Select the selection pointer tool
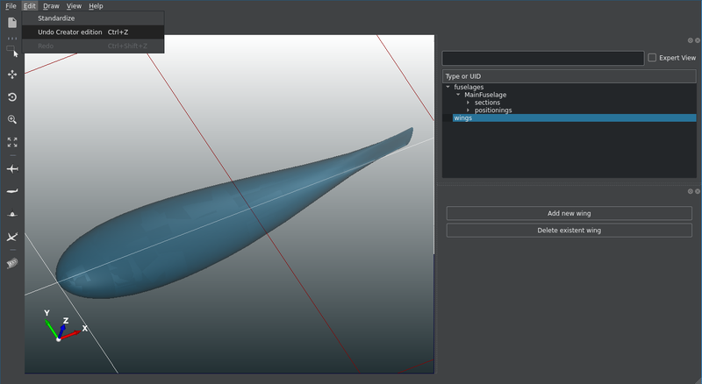The height and width of the screenshot is (384, 702). 12,51
